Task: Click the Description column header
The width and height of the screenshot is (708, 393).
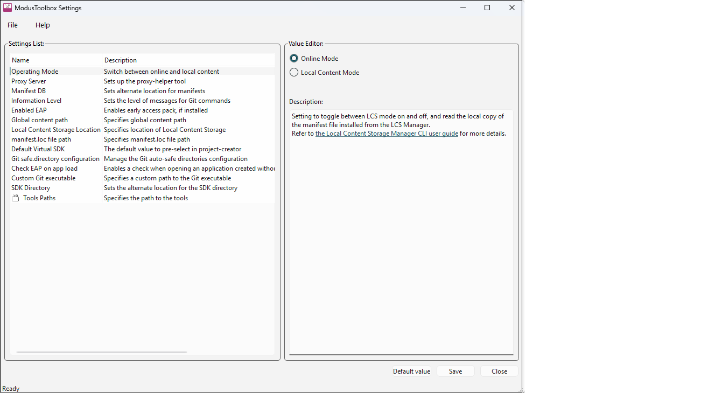Action: point(188,60)
